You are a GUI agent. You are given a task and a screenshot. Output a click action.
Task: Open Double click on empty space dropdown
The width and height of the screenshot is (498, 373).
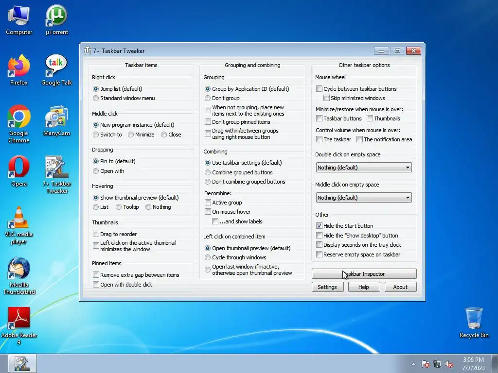click(364, 168)
